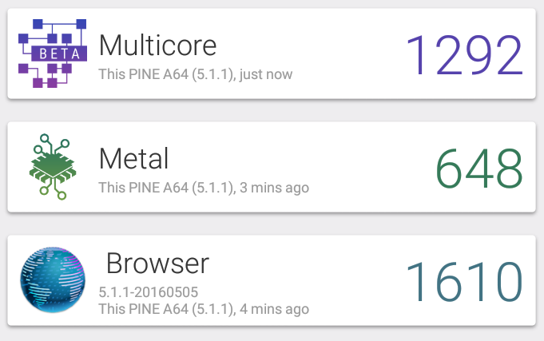Viewport: 544px width, 341px height.
Task: Select the Multicore title text
Action: click(x=158, y=45)
